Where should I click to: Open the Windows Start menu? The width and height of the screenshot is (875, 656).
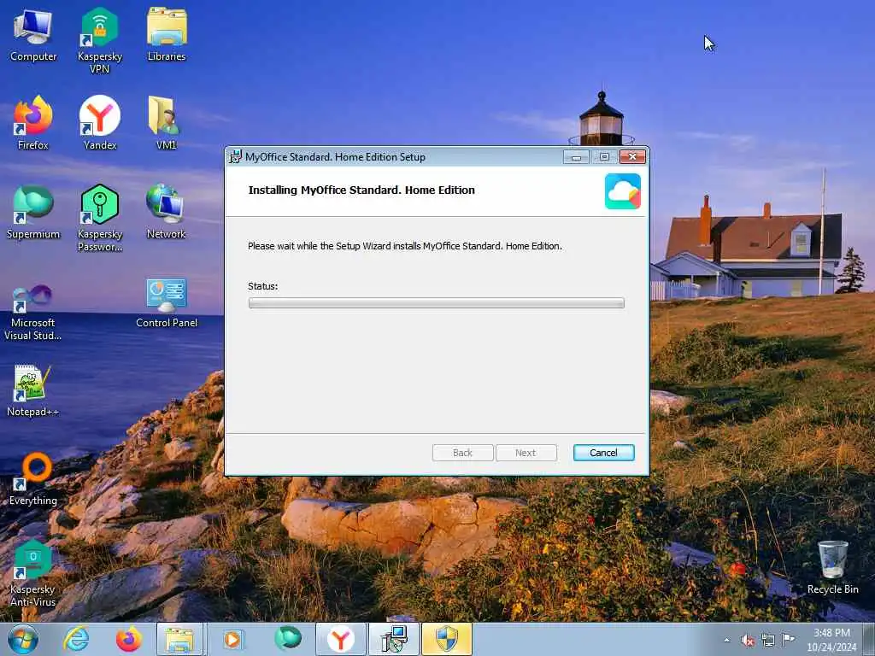23,639
